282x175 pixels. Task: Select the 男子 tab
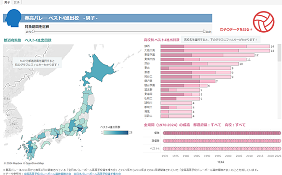click(x=7, y=2)
